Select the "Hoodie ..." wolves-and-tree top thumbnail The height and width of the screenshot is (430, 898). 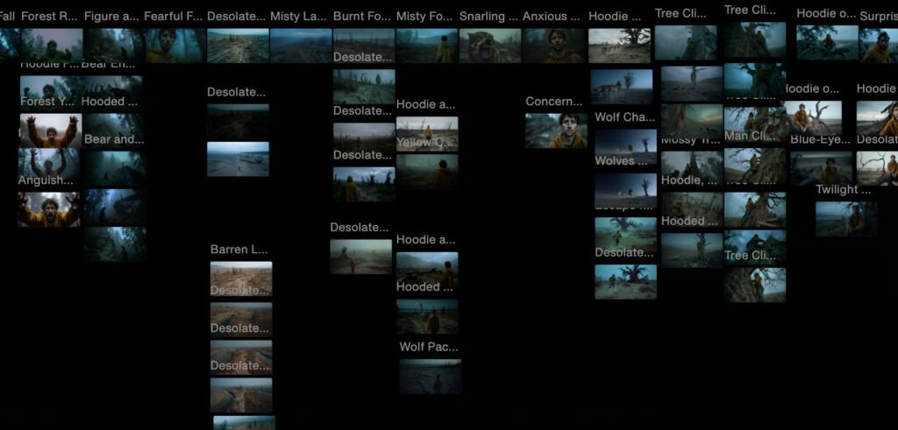click(x=619, y=46)
